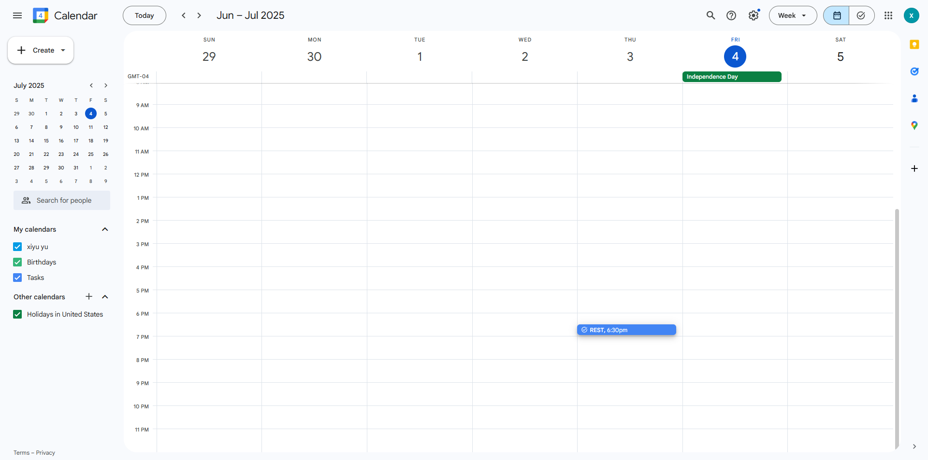Open the Privacy link
Screen dimensions: 928x460
(x=45, y=453)
